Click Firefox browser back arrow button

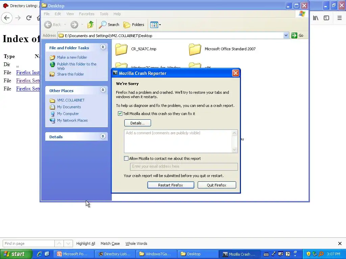pos(7,18)
